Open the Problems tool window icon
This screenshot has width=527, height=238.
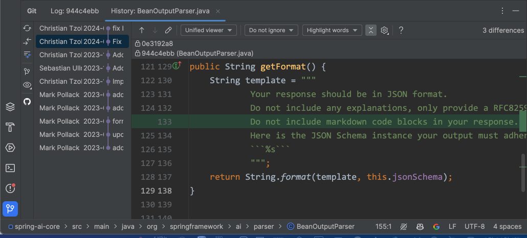pyautogui.click(x=10, y=188)
